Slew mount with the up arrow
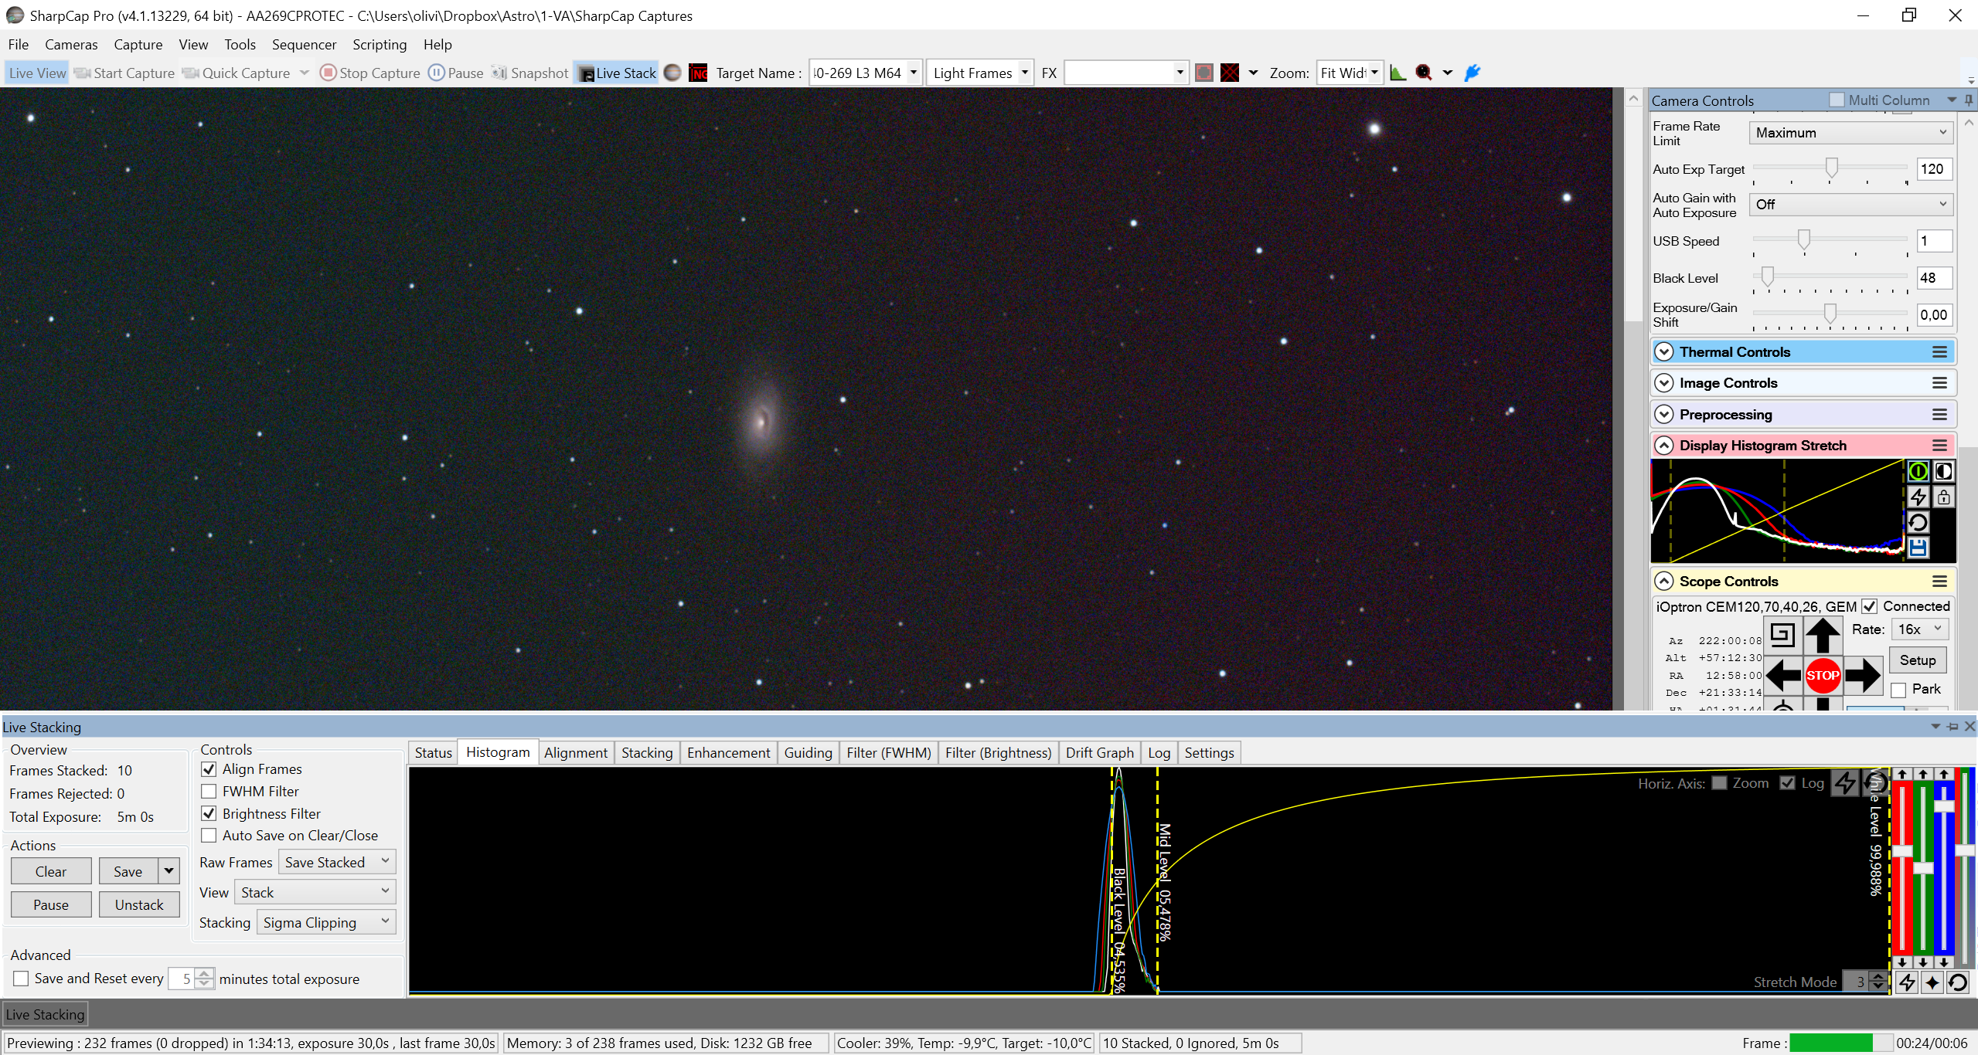 pyautogui.click(x=1822, y=635)
